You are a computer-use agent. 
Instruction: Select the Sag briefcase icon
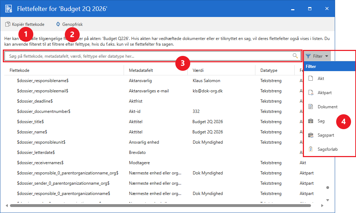(311, 121)
